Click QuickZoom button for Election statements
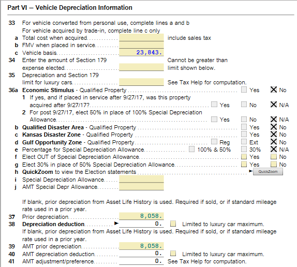 268,172
